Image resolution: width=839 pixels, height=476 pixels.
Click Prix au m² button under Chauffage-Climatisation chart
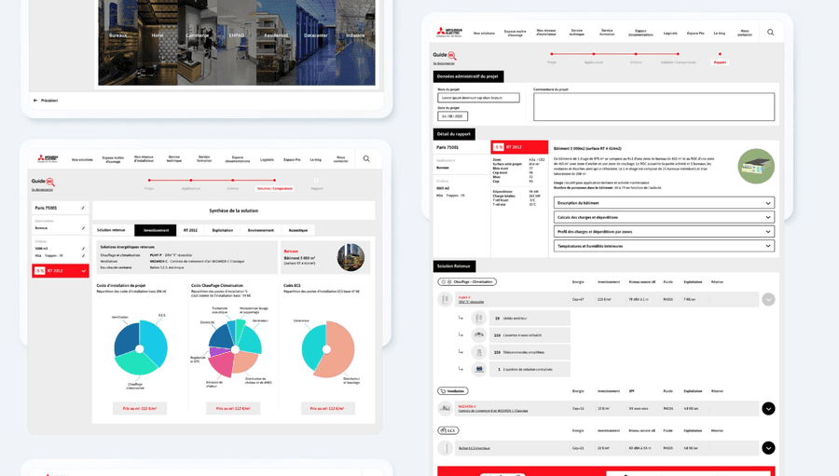[x=233, y=409]
